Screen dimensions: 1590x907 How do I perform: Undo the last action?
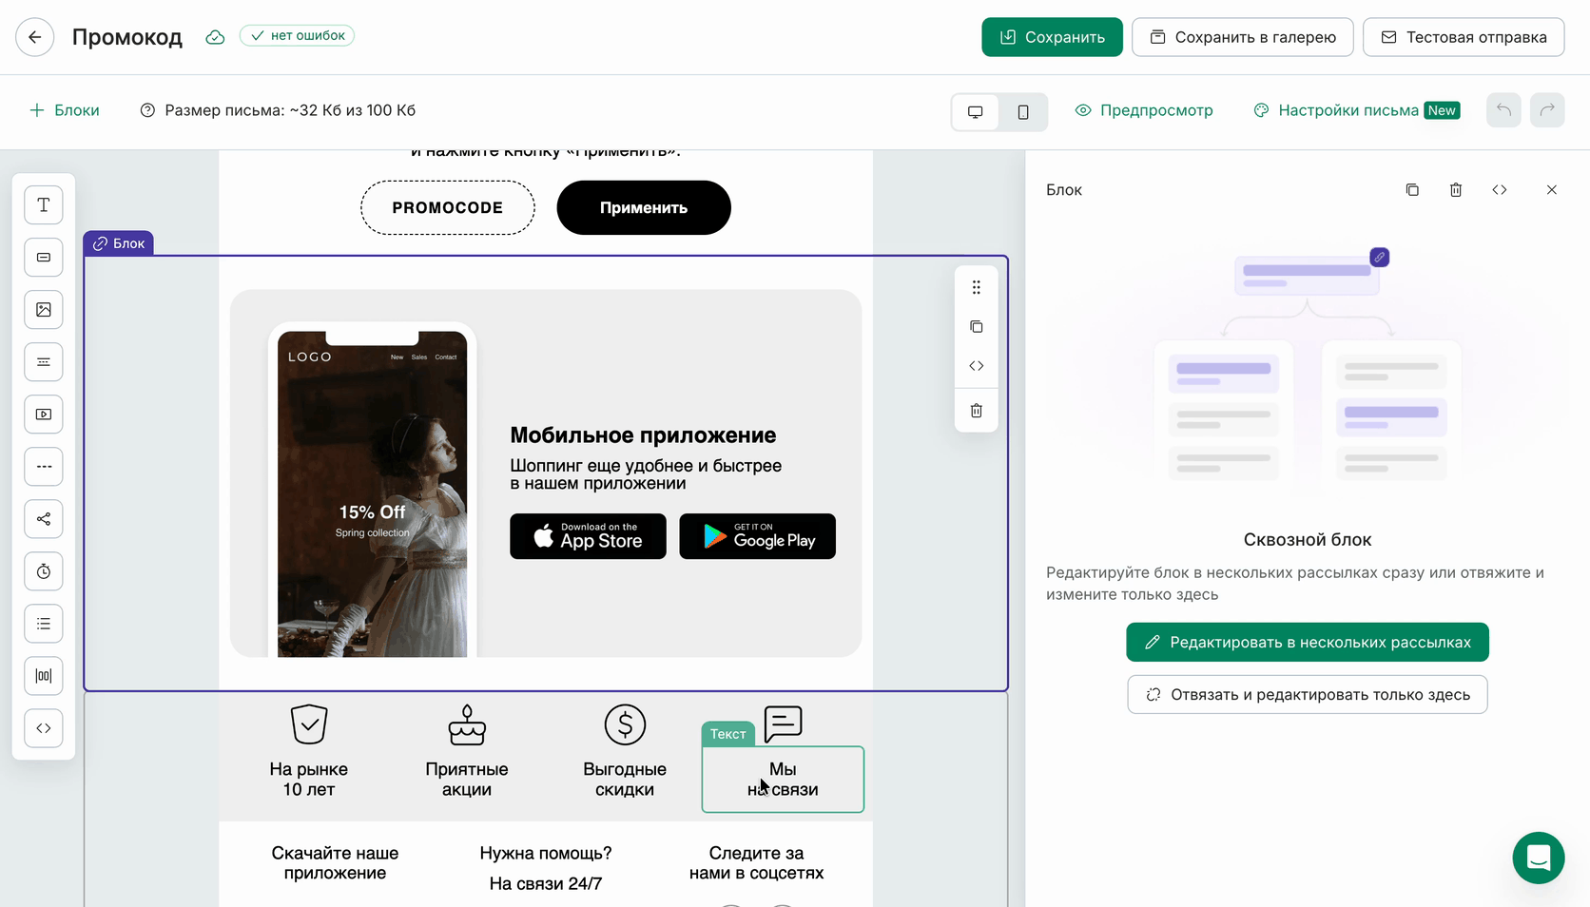[x=1503, y=110]
